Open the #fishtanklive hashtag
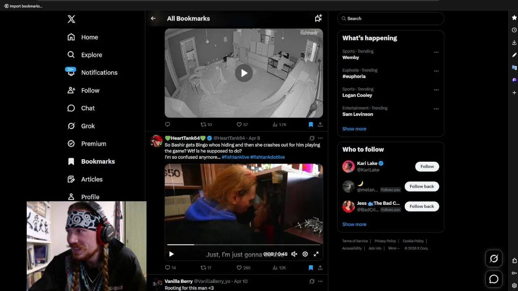Viewport: 518px width, 291px height. [235, 157]
